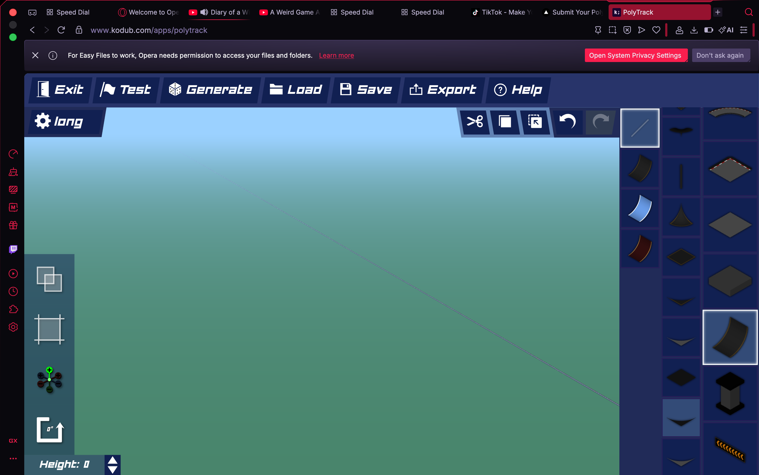Select the paste selection tool
The image size is (759, 475).
click(535, 122)
